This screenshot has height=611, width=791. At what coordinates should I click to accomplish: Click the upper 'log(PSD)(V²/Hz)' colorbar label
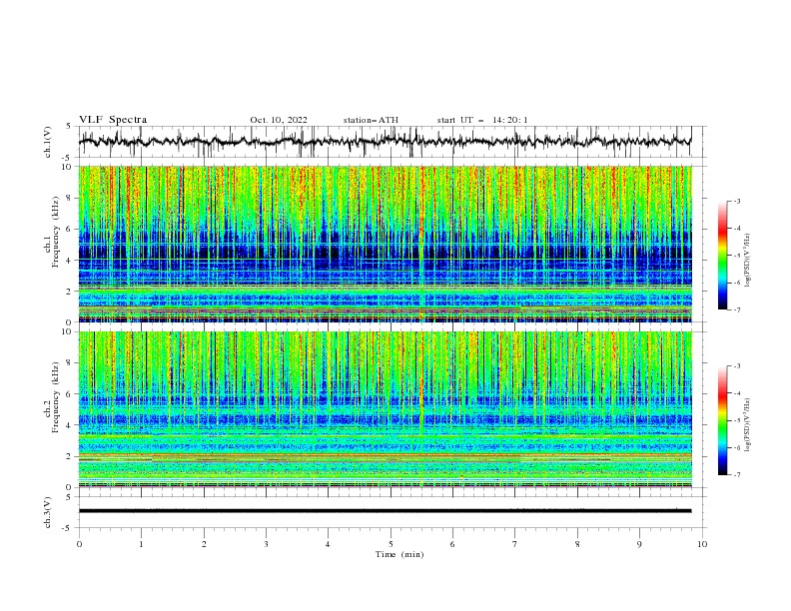point(748,261)
